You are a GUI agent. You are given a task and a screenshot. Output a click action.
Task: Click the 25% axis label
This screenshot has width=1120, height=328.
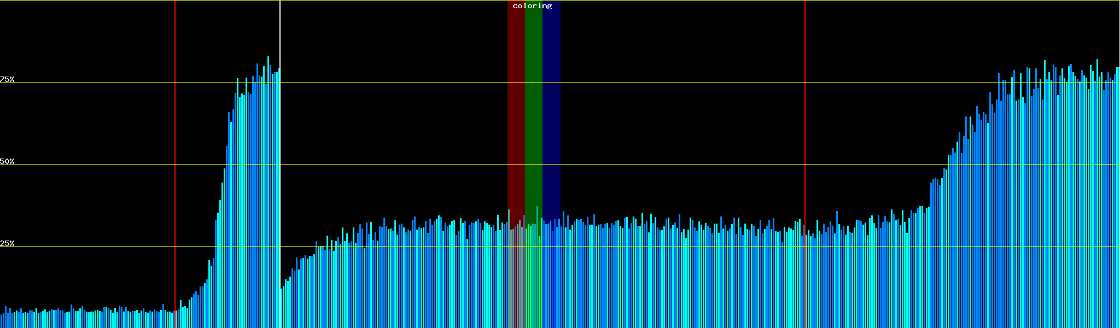[7, 243]
